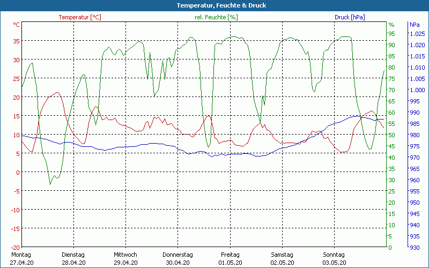Choose the 'Mittwoch 29.04.20' date label
Viewport: 429px width, 268px height.
pos(125,258)
